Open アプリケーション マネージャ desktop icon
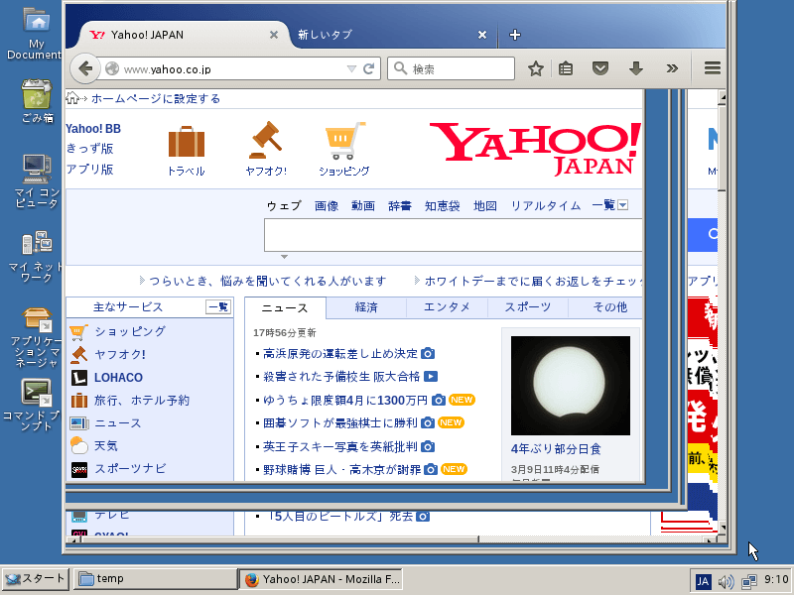794x595 pixels. 36,337
